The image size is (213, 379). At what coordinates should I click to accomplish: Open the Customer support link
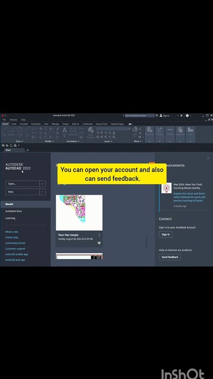click(15, 248)
